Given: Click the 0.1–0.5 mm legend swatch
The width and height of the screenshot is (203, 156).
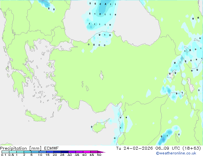Looking at the screenshot, I should (x=5, y=152).
